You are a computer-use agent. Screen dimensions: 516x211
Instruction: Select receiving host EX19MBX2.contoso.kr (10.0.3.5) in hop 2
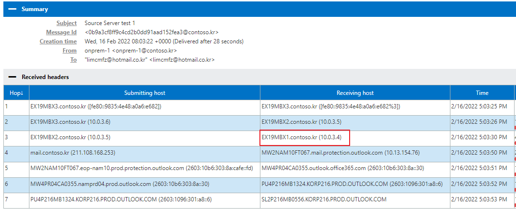pyautogui.click(x=301, y=122)
